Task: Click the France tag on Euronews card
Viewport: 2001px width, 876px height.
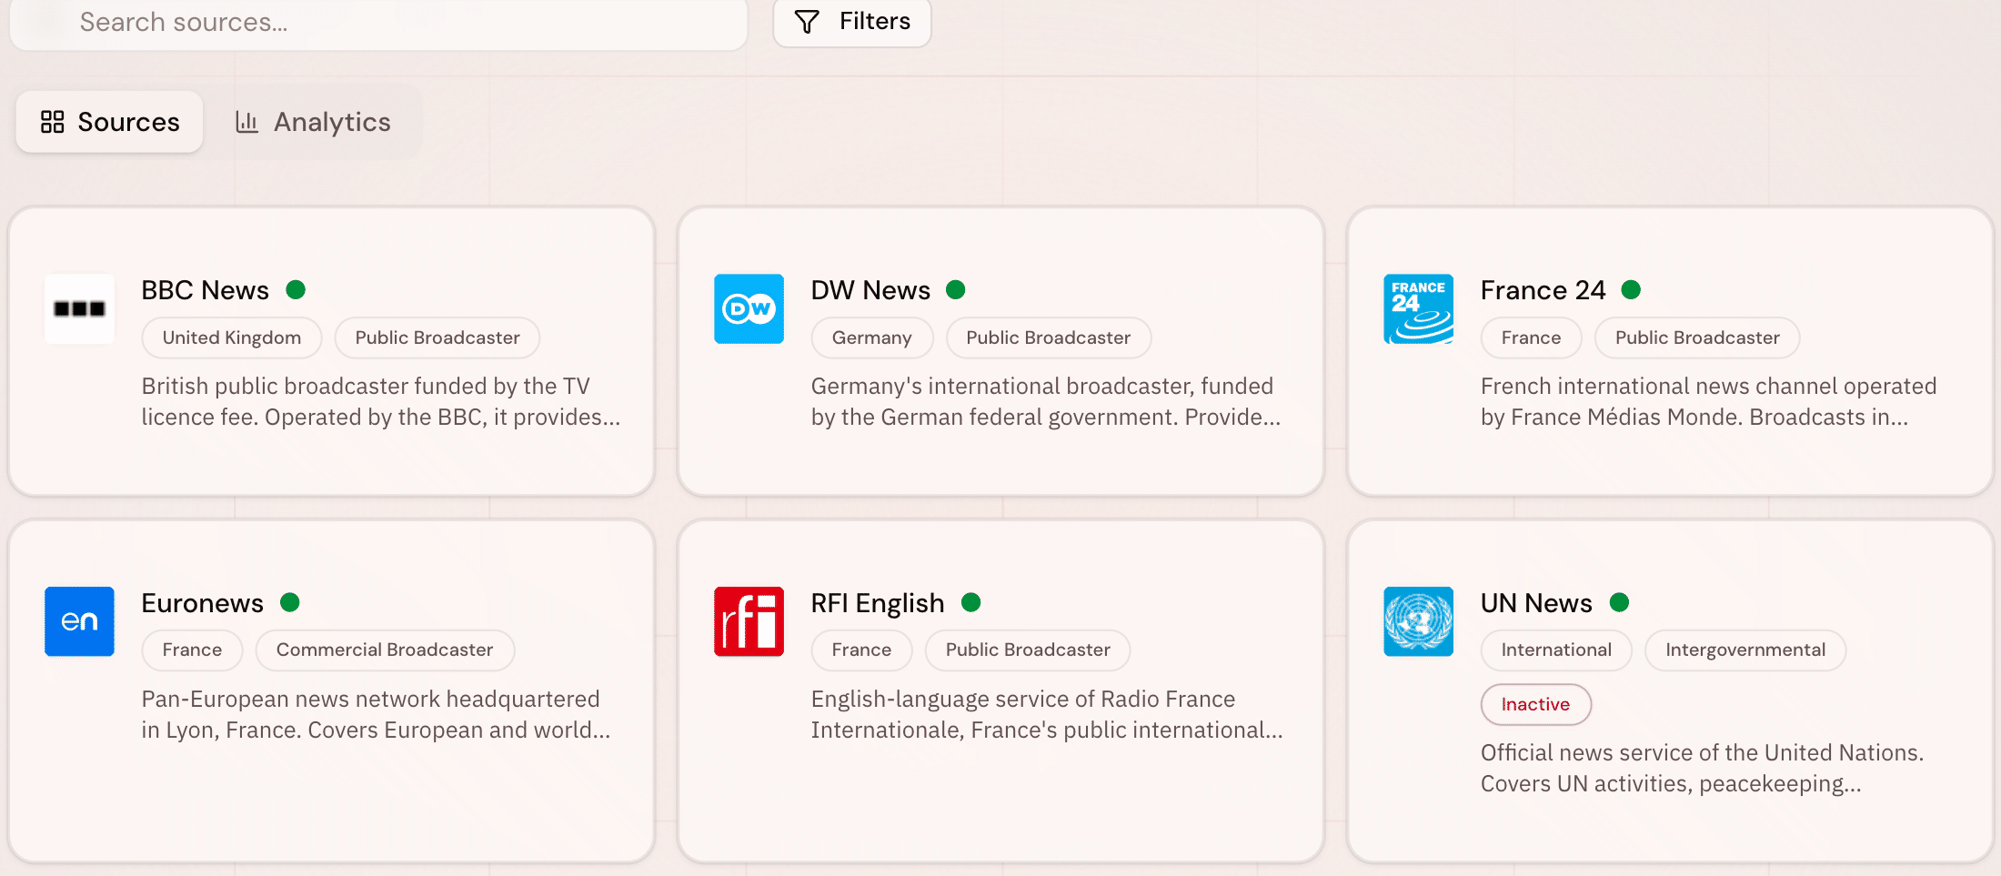Action: click(x=192, y=650)
